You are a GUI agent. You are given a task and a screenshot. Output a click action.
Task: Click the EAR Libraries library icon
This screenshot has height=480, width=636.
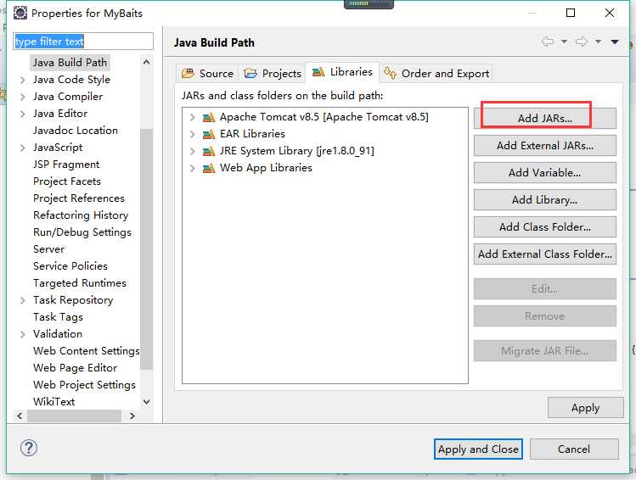click(209, 134)
